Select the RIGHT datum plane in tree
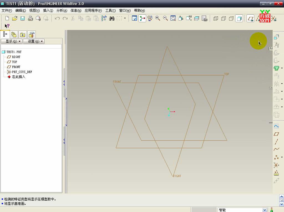Screen dimensions: 284x212 tap(14, 57)
